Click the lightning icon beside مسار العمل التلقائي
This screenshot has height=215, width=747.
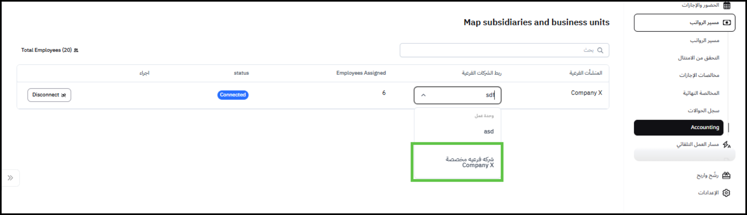[726, 144]
